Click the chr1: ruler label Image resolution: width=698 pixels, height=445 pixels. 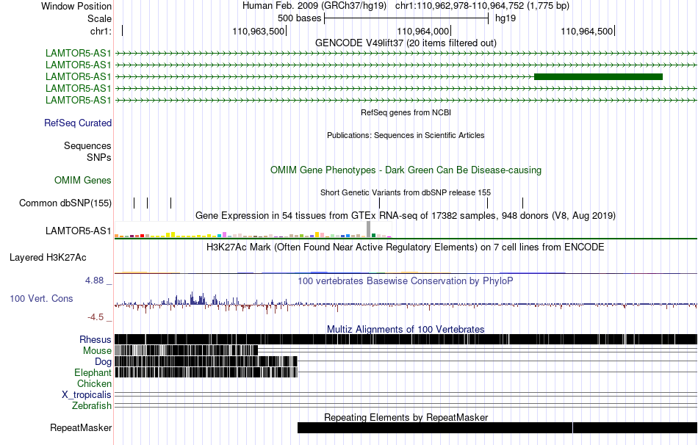pyautogui.click(x=101, y=31)
